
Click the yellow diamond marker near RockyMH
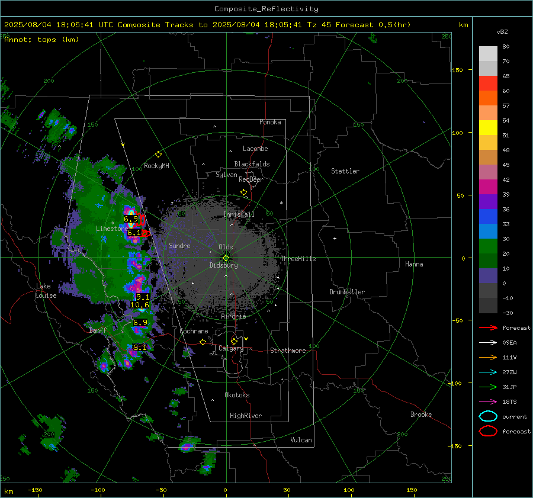pyautogui.click(x=158, y=155)
